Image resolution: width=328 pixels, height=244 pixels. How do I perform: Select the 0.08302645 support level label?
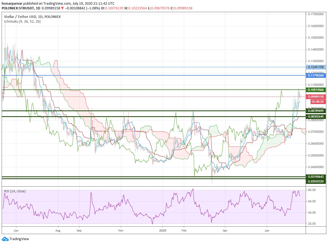click(316, 117)
